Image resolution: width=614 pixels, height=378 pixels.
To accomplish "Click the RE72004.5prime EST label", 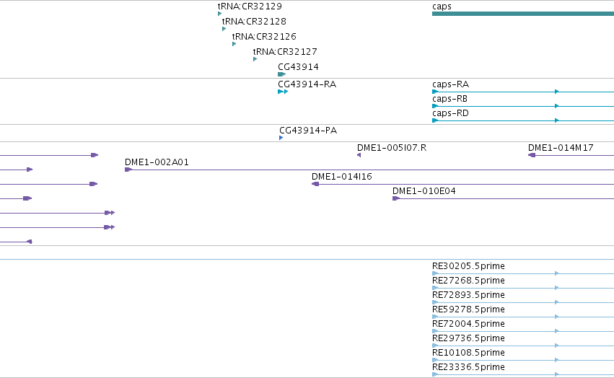I will point(468,324).
